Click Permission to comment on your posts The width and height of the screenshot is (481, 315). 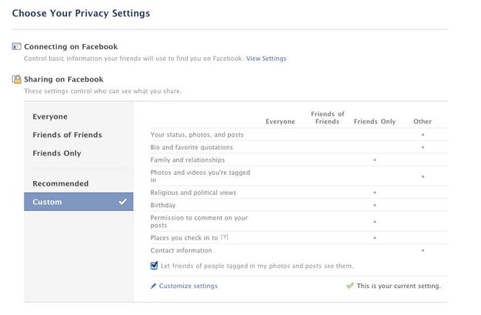(199, 221)
